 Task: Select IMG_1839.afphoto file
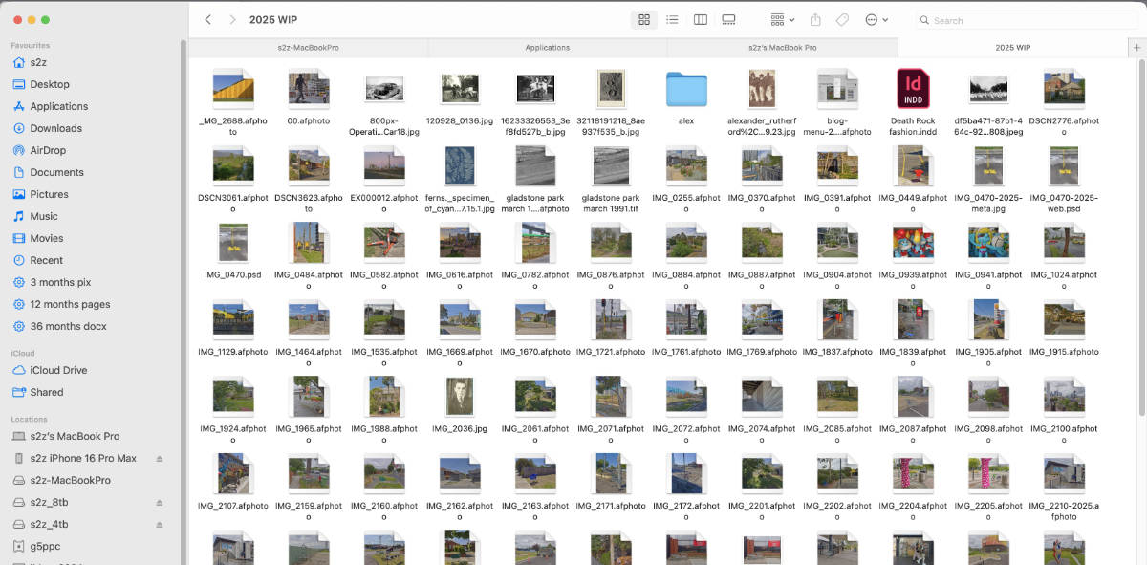click(x=913, y=319)
